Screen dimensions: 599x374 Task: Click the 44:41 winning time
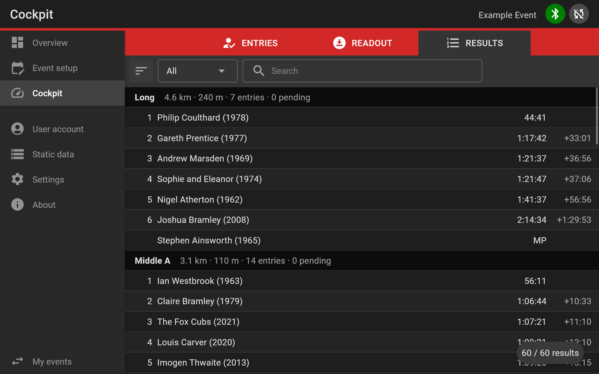(x=535, y=117)
